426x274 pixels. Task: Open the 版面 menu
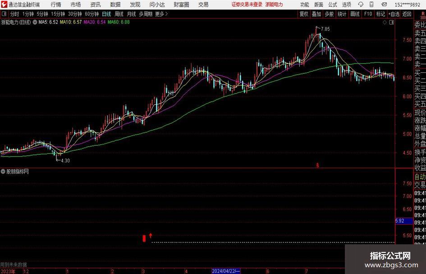pyautogui.click(x=319, y=4)
